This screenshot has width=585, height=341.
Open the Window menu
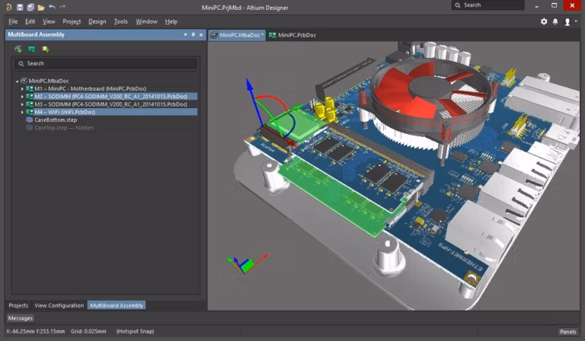(x=146, y=21)
